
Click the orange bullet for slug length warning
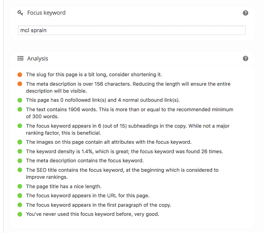coord(20,75)
